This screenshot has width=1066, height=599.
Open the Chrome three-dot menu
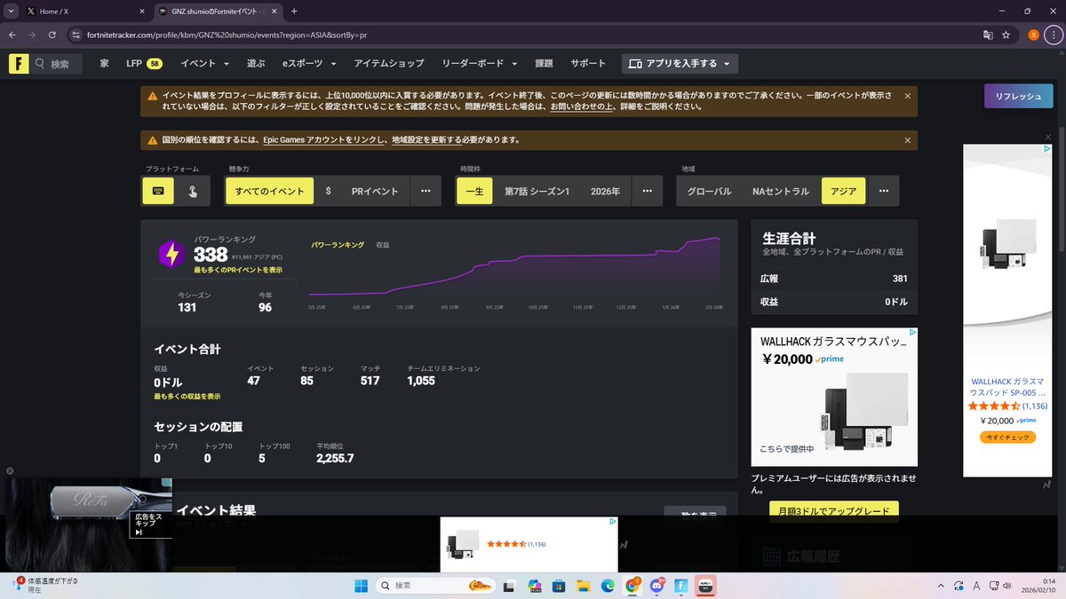point(1054,35)
